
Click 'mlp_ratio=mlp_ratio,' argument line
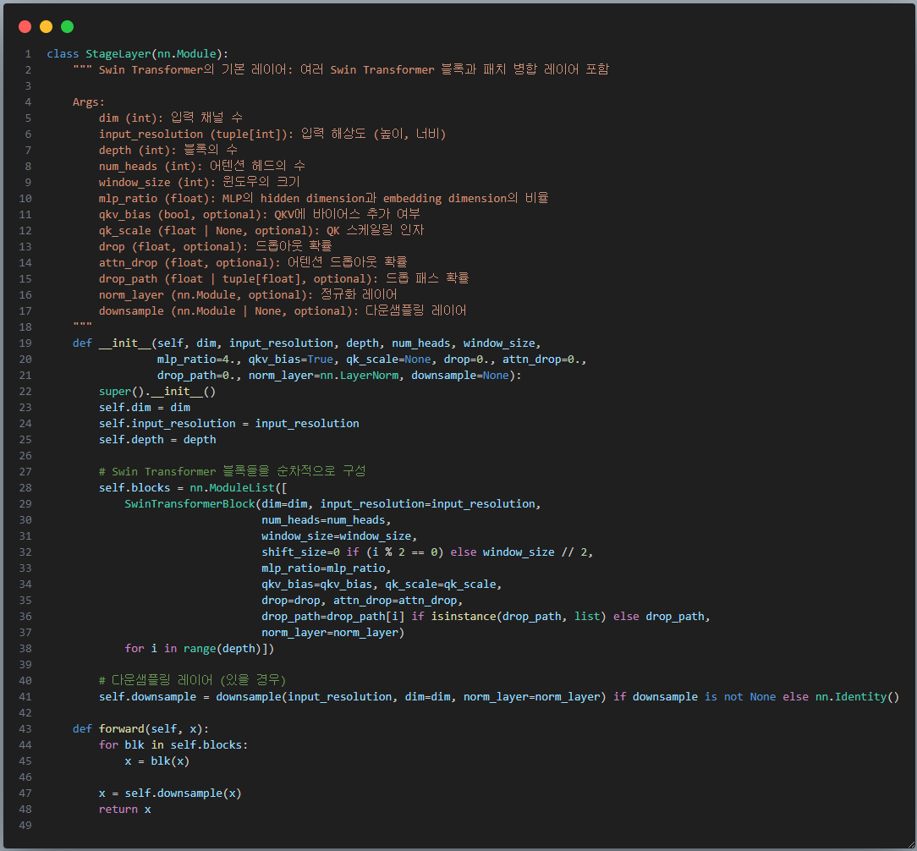pyautogui.click(x=327, y=568)
